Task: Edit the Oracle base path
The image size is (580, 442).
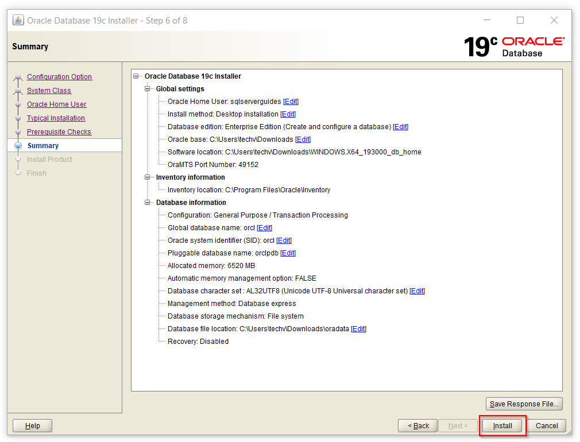Action: pos(303,139)
